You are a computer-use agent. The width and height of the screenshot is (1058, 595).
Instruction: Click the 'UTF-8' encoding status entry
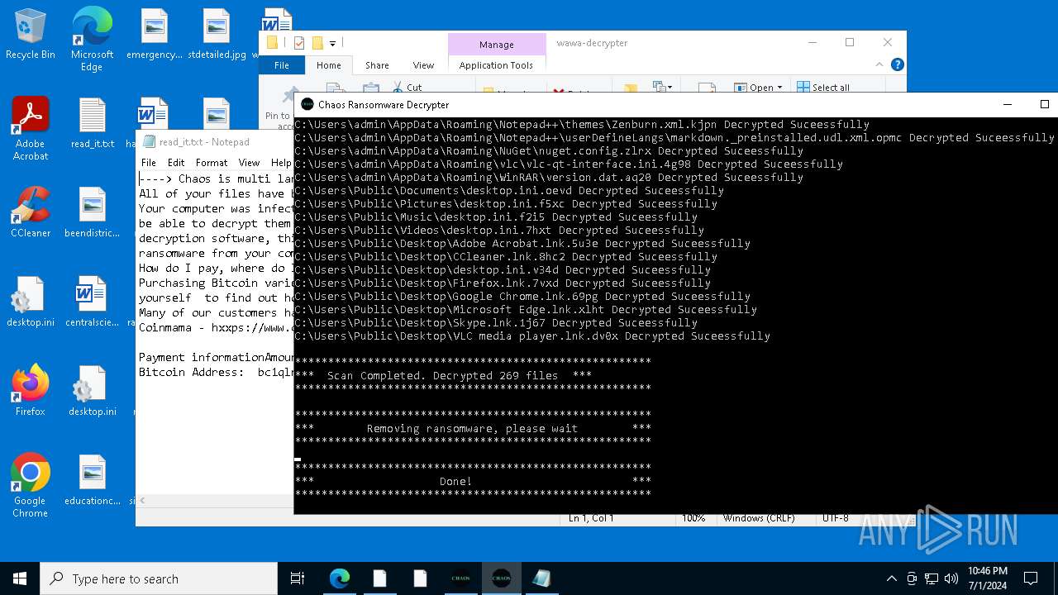click(x=835, y=518)
